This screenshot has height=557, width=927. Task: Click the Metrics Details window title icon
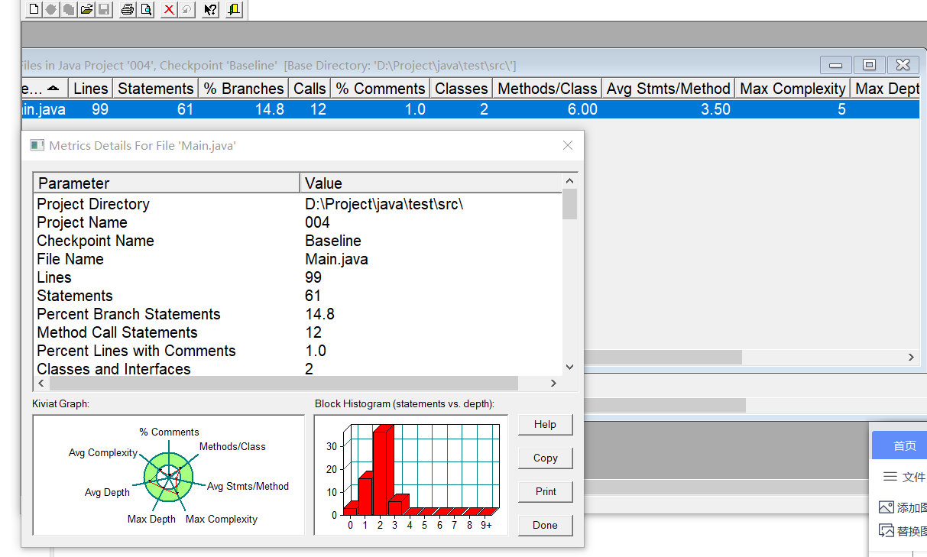(37, 145)
